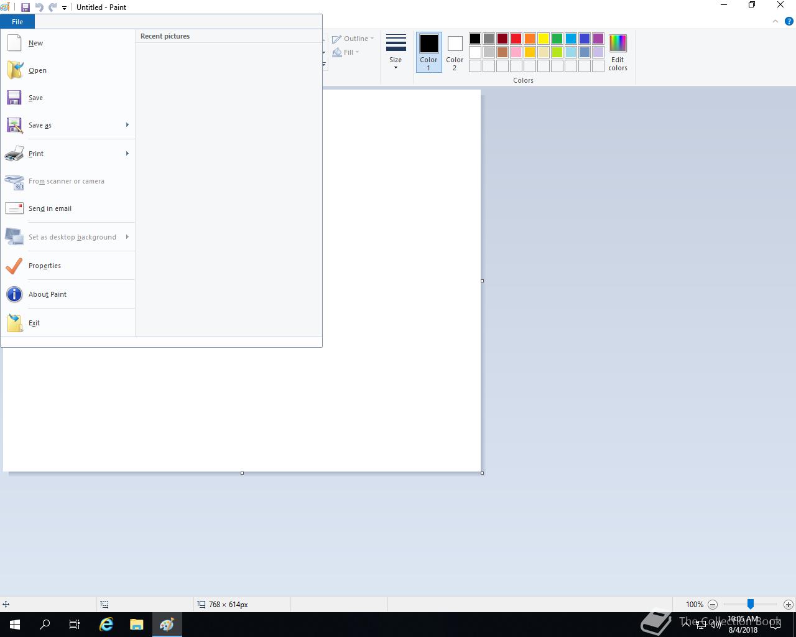
Task: Open Task View on the taskbar
Action: pos(75,625)
